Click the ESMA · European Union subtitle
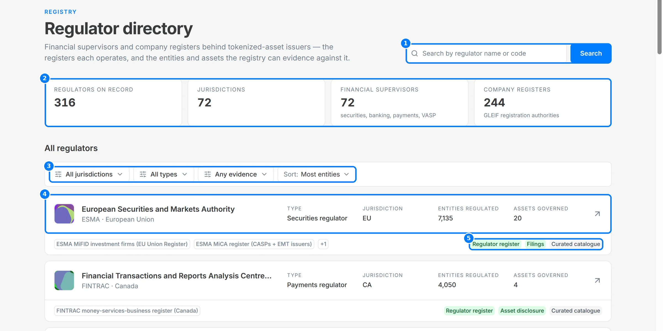The width and height of the screenshot is (663, 331). point(118,219)
